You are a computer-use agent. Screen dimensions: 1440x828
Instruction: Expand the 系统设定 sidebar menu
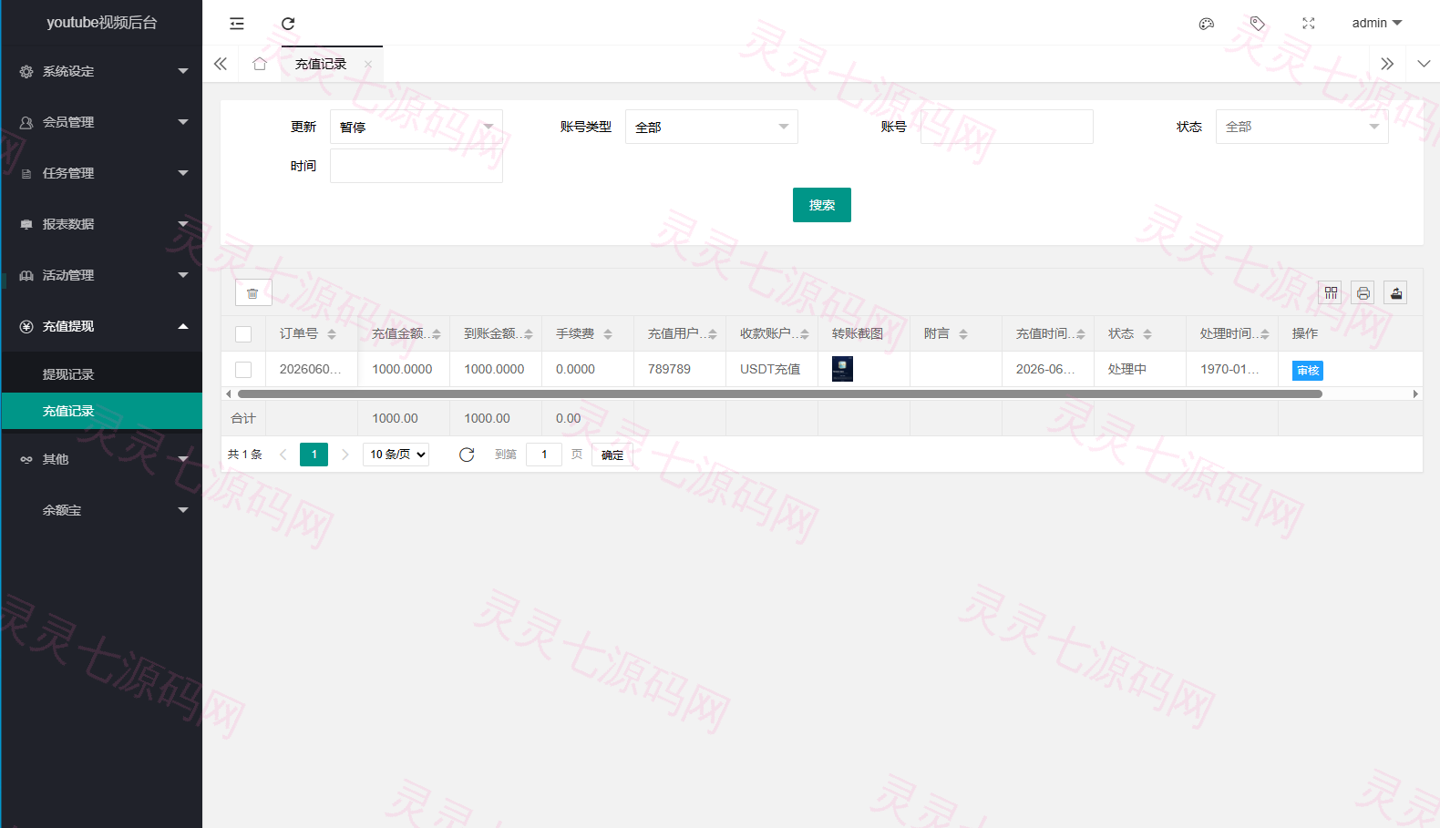coord(102,71)
